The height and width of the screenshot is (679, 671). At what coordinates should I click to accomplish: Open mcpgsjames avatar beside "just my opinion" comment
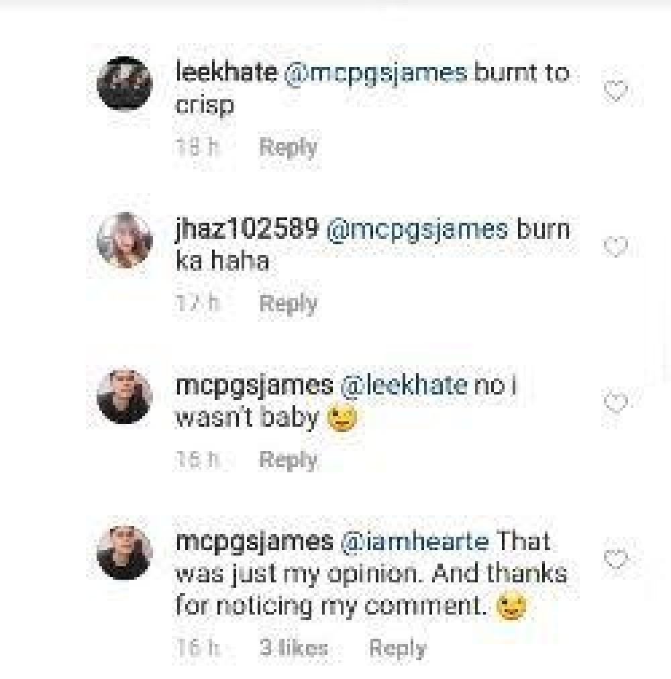pos(125,553)
